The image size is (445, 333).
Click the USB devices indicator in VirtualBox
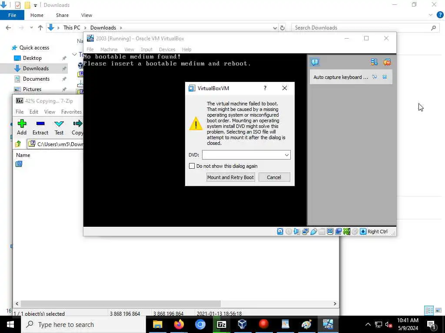click(x=314, y=232)
